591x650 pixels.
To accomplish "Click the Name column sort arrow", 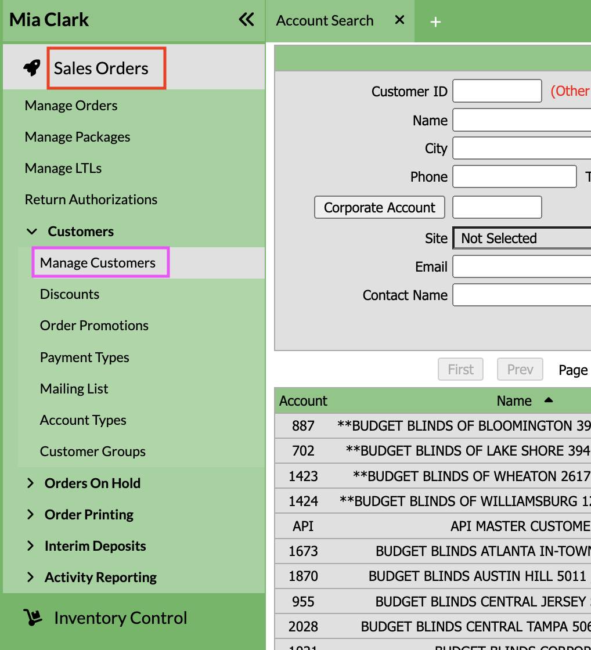I will click(x=548, y=400).
